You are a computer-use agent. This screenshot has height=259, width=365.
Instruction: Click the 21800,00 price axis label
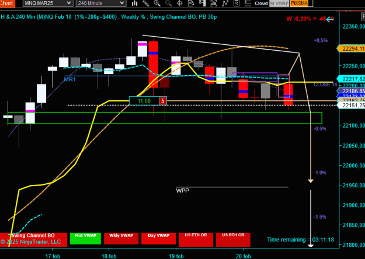click(353, 245)
